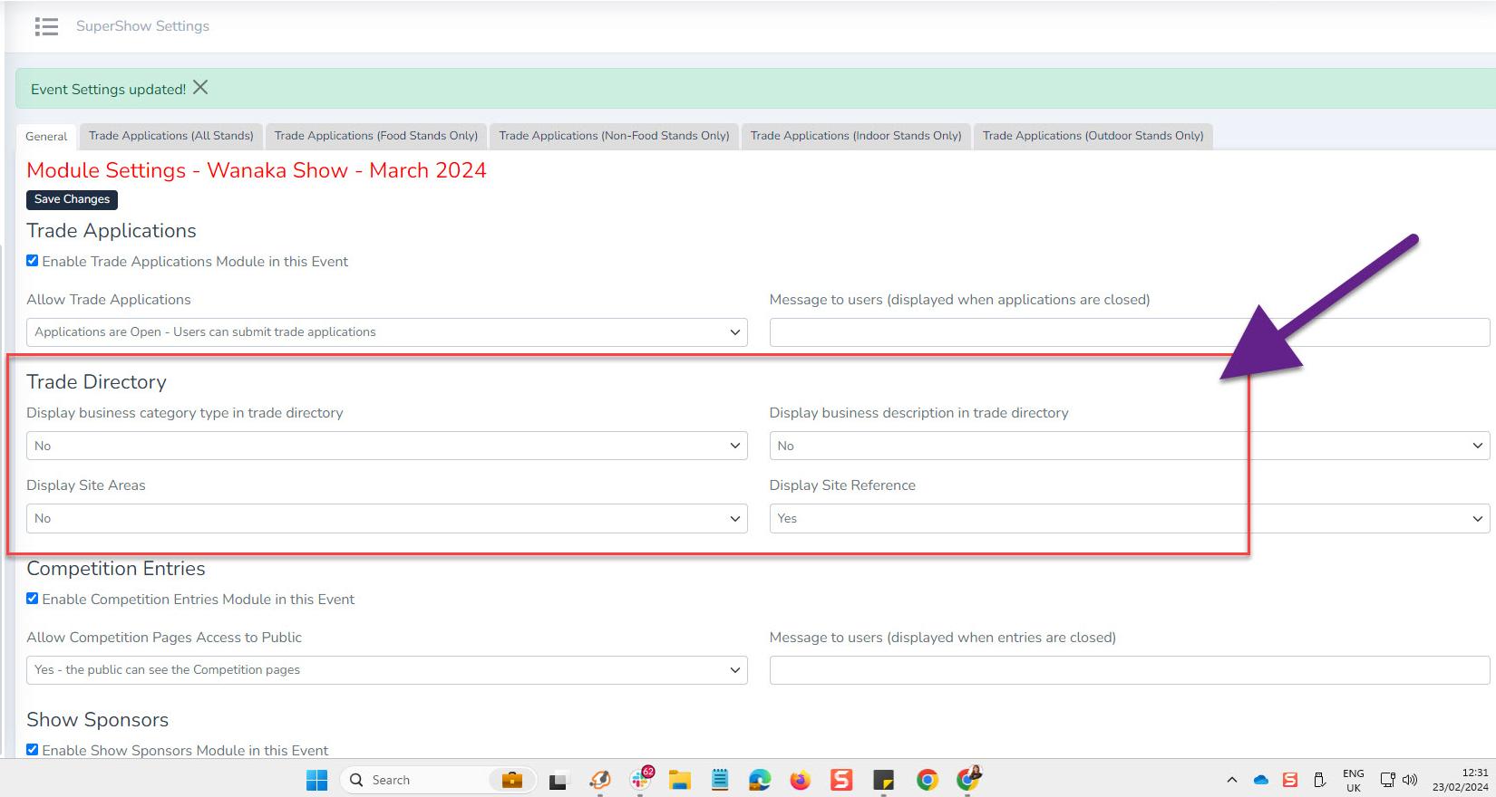
Task: Click the Windows Start button
Action: [x=316, y=780]
